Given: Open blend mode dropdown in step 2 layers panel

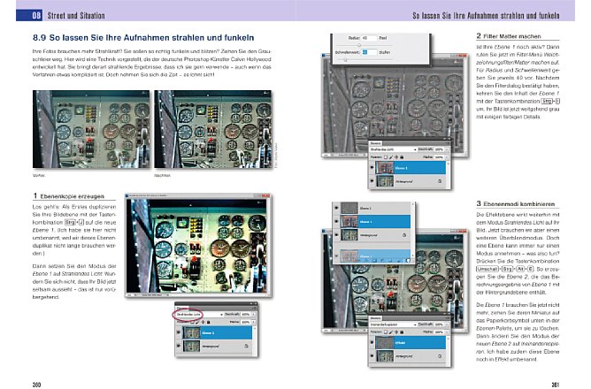Looking at the screenshot, I should click(x=393, y=149).
